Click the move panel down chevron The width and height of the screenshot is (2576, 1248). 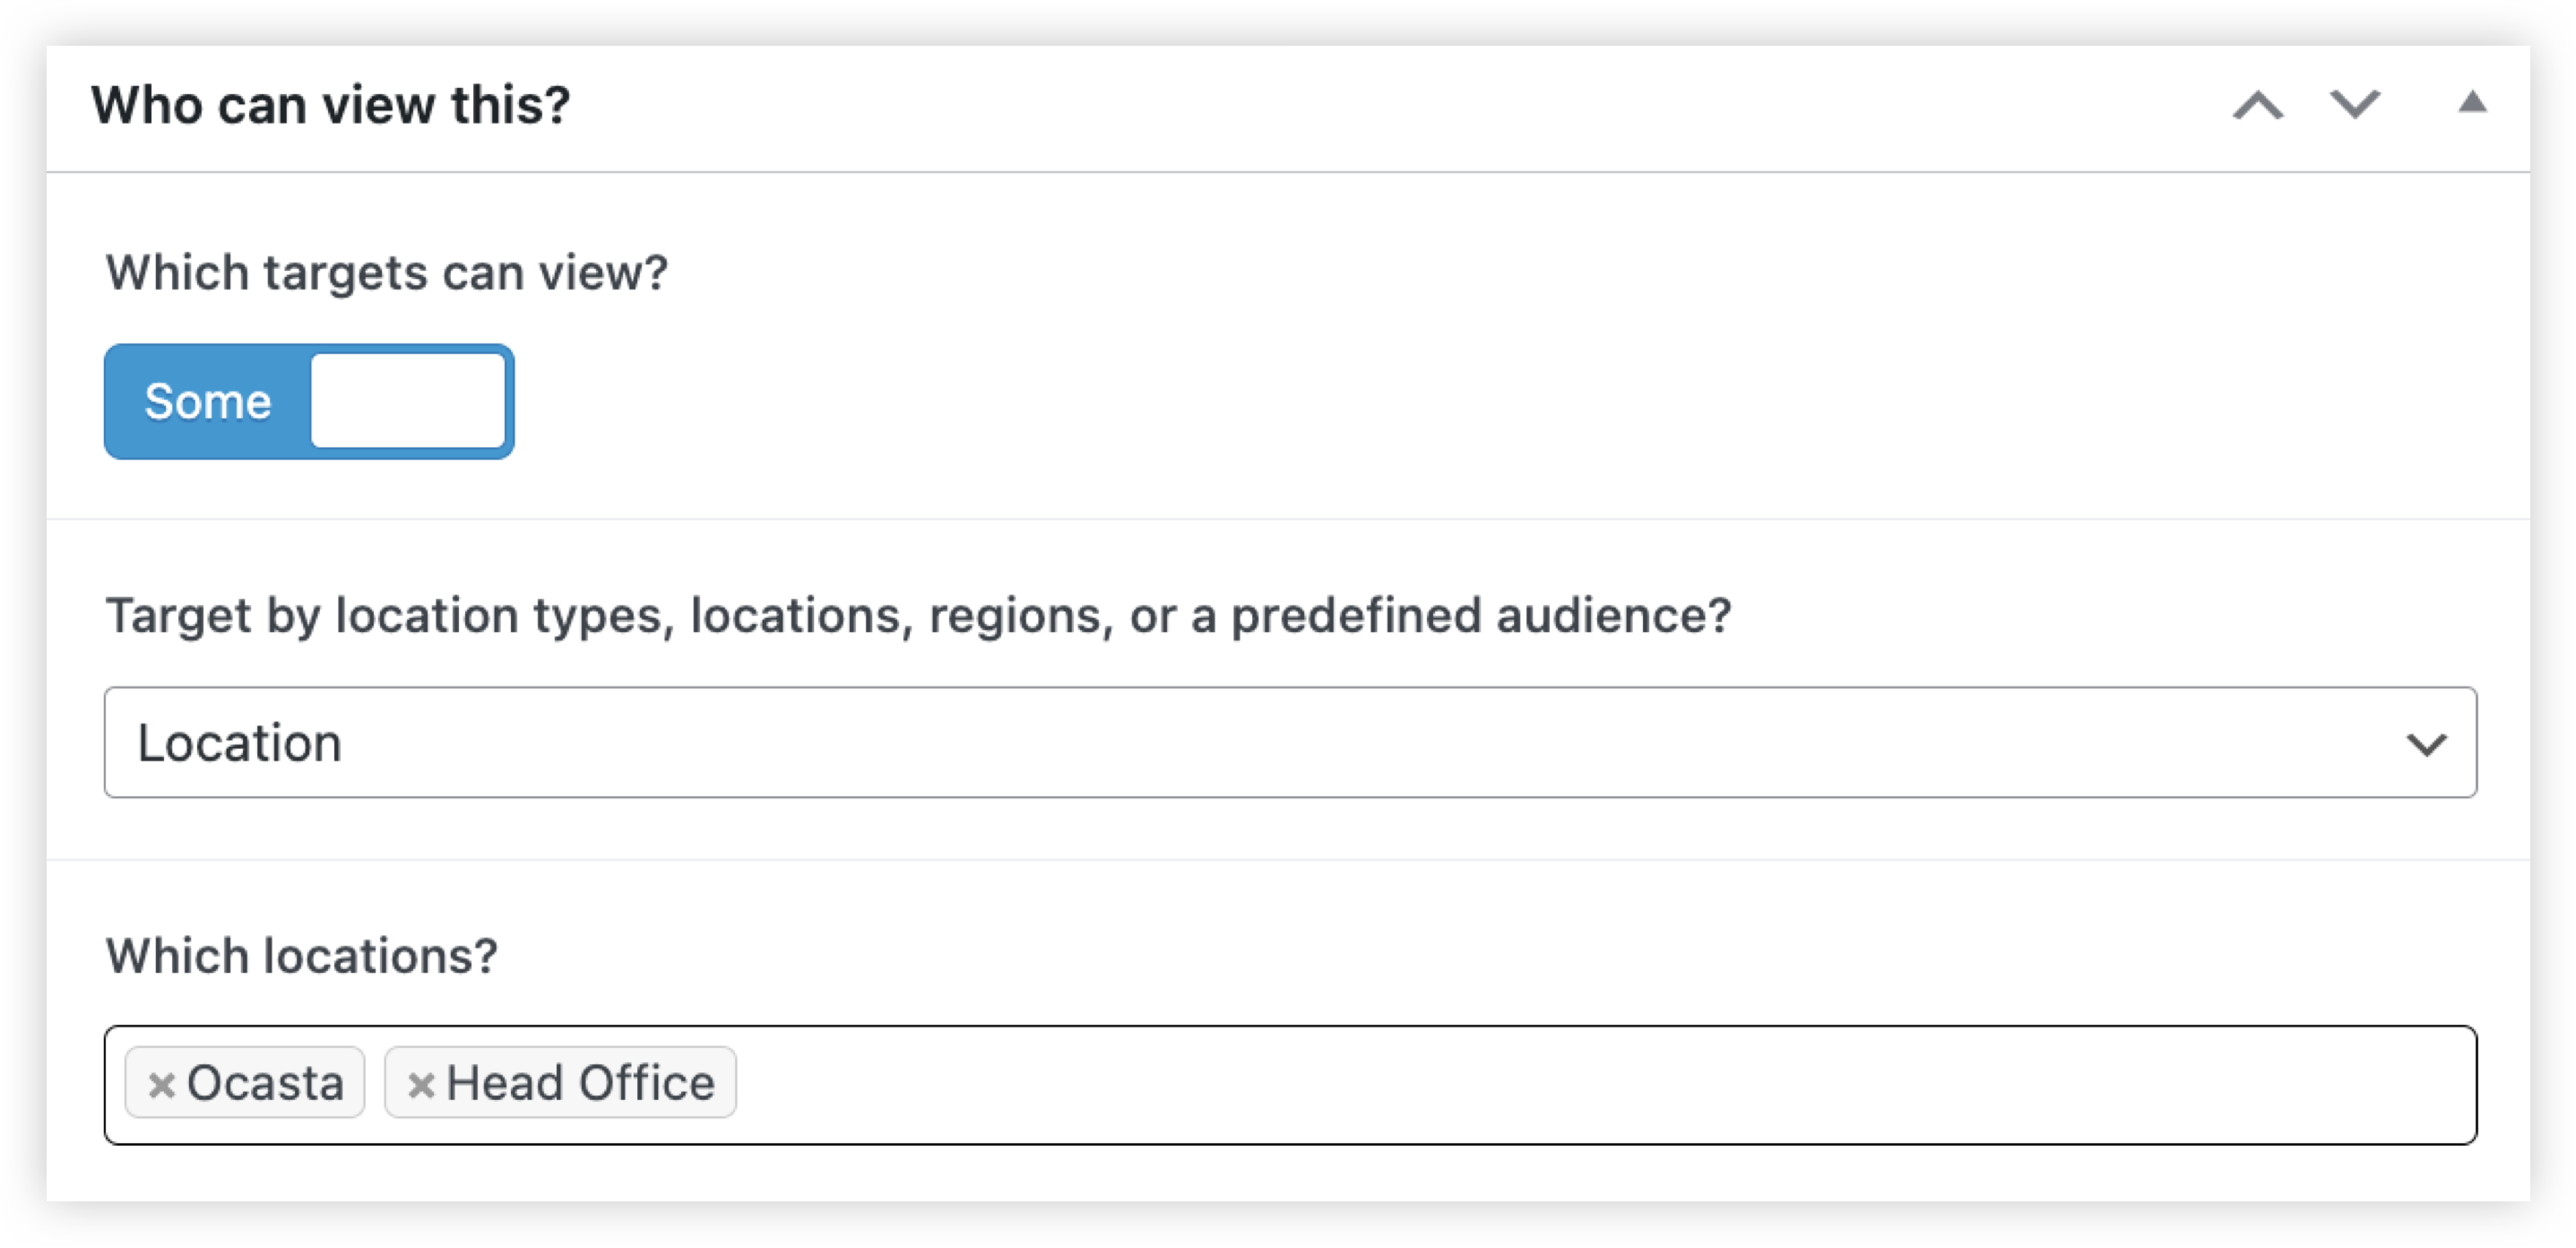click(x=2354, y=105)
